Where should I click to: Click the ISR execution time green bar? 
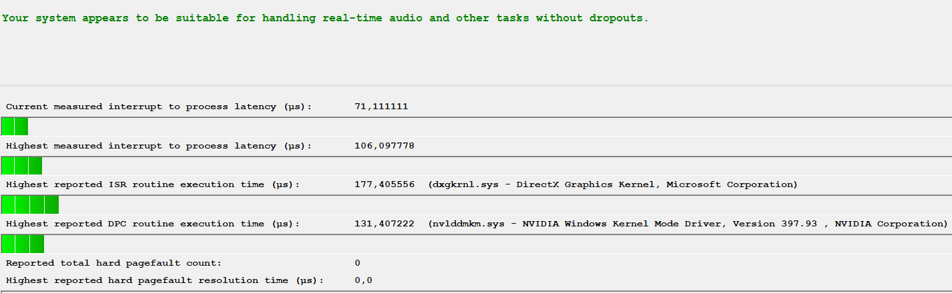click(x=30, y=204)
